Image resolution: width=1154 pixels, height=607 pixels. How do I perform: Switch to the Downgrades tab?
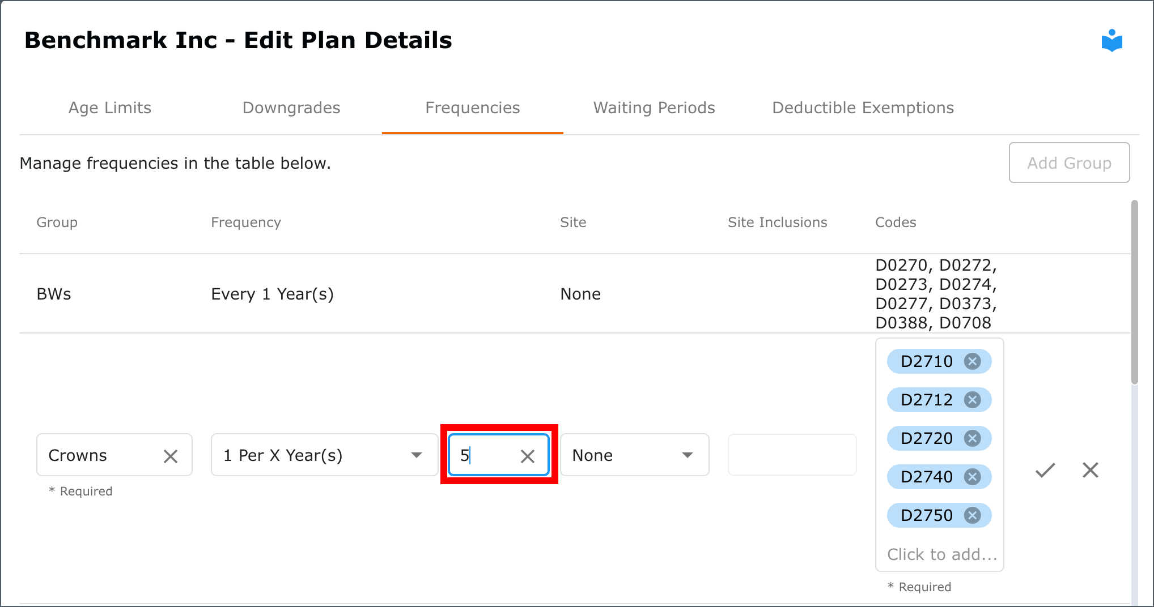291,108
